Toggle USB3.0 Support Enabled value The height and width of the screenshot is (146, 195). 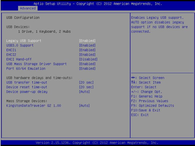87,45
